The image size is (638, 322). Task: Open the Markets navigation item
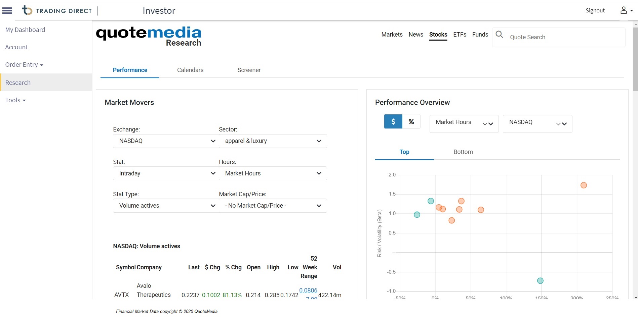click(x=392, y=35)
